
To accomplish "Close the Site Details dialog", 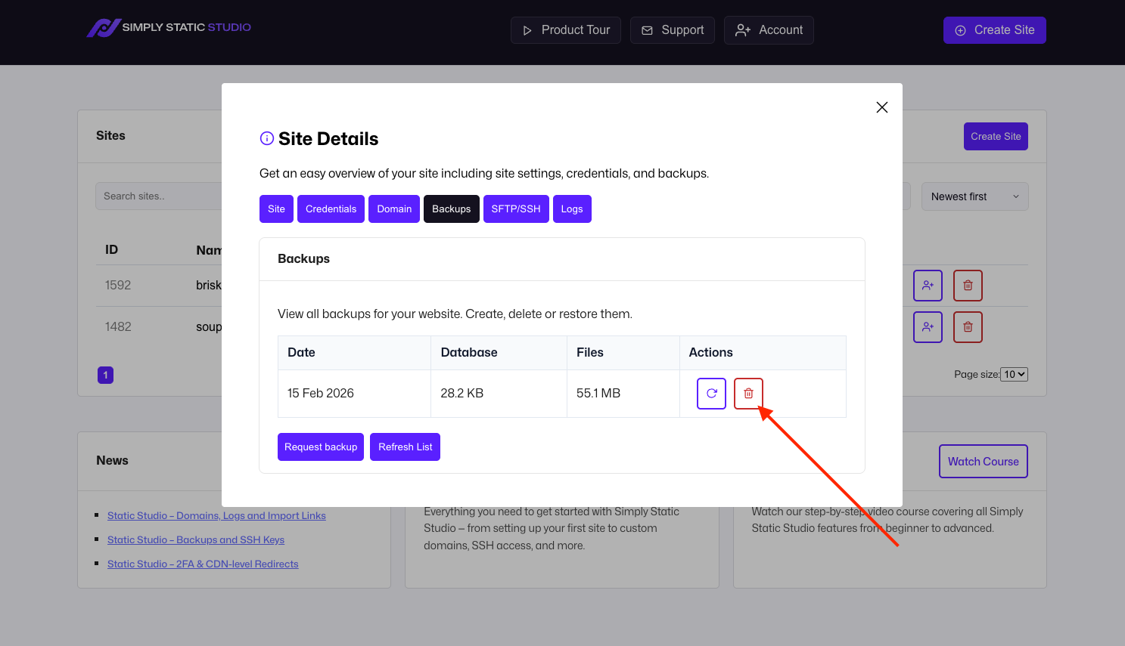I will pos(881,107).
